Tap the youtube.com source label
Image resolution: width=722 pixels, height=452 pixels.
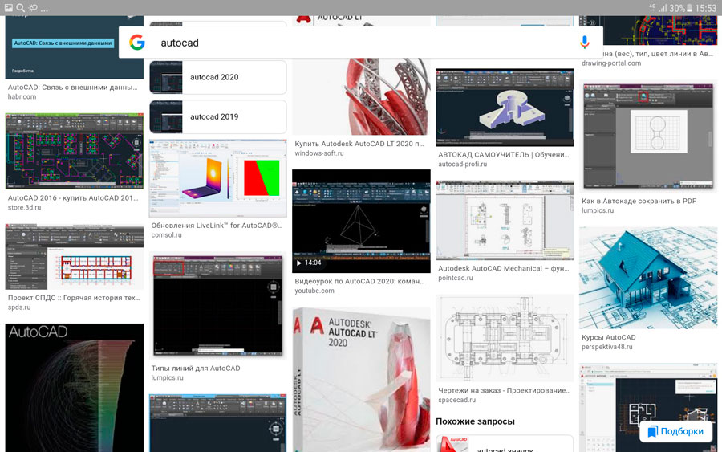[x=314, y=291]
